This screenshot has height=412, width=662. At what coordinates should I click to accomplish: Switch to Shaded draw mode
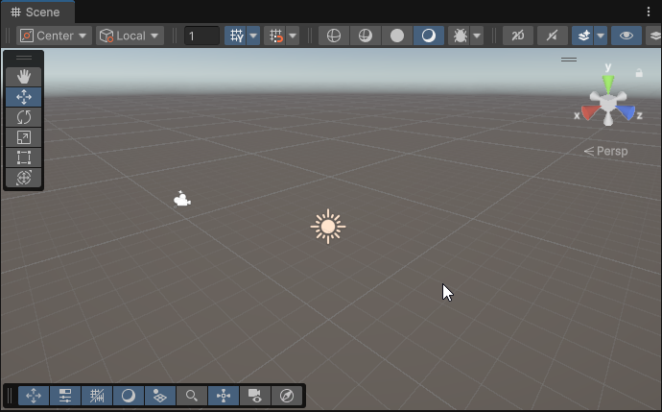(x=429, y=36)
